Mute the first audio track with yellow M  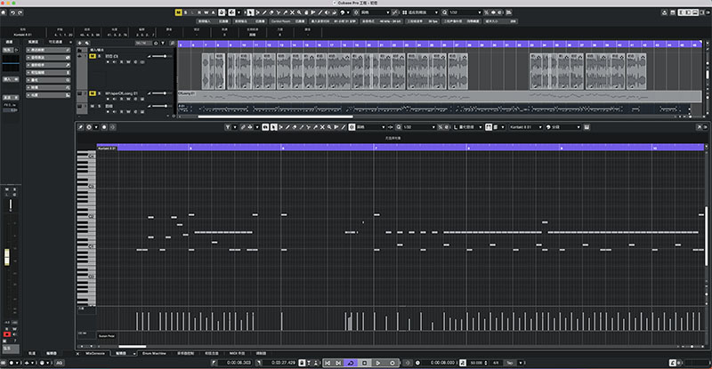[x=93, y=56]
